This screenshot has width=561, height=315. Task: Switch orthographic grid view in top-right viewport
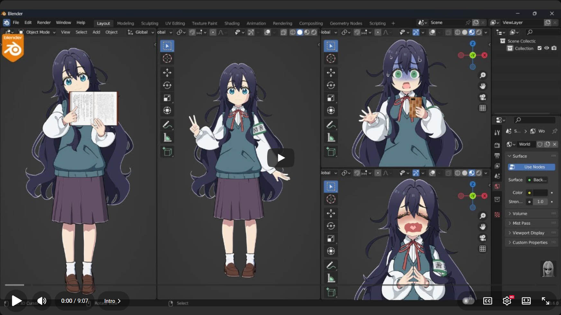coord(483,108)
